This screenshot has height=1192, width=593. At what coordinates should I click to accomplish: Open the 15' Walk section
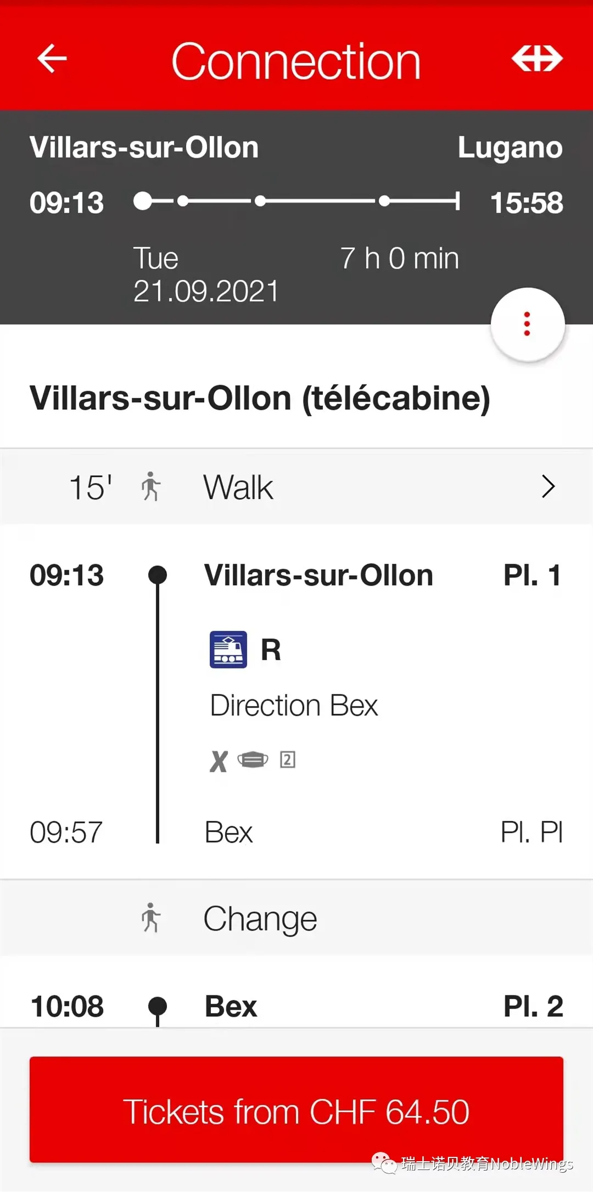click(296, 487)
